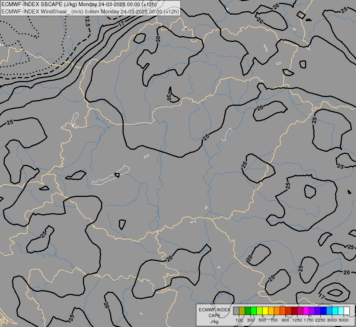Screen dimensions: 356x327
Task: Click the ECMWF-INDEX label in the legend box
Action: pos(214,310)
